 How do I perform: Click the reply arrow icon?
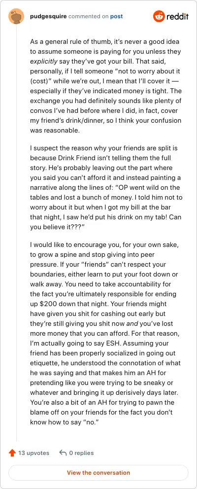pos(63,453)
